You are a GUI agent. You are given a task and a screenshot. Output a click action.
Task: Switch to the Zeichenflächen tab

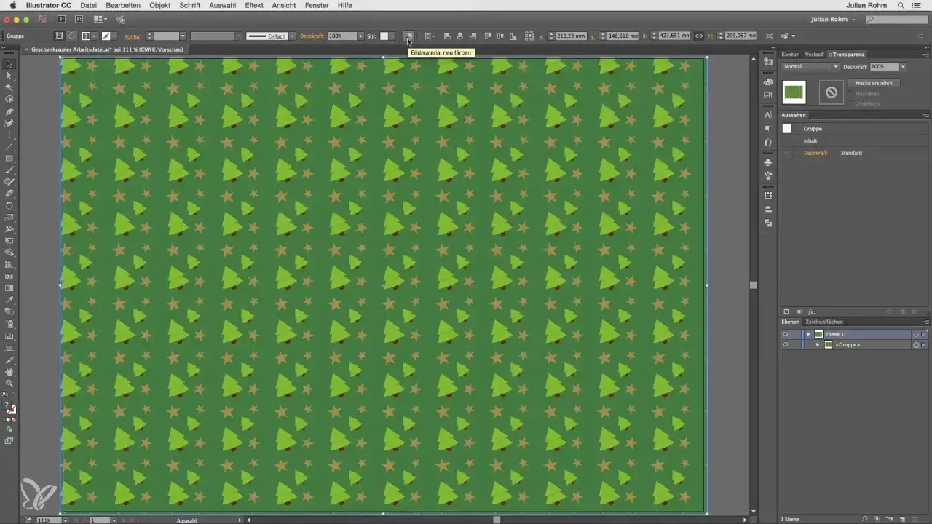point(824,322)
